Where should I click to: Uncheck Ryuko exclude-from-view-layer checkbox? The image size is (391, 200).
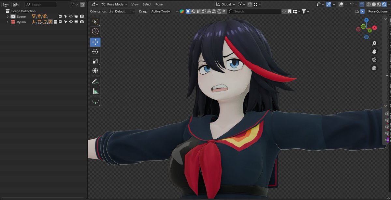click(60, 22)
